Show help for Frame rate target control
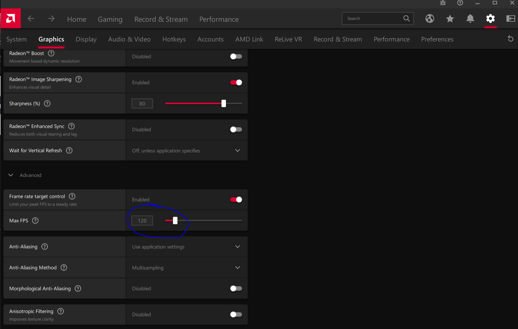Image resolution: width=518 pixels, height=329 pixels. coord(72,196)
